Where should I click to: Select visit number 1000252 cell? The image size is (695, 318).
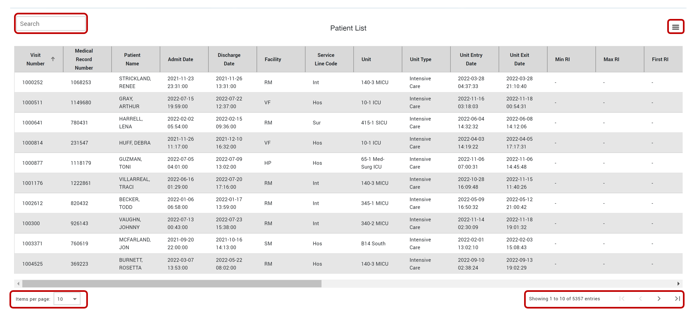click(x=32, y=82)
